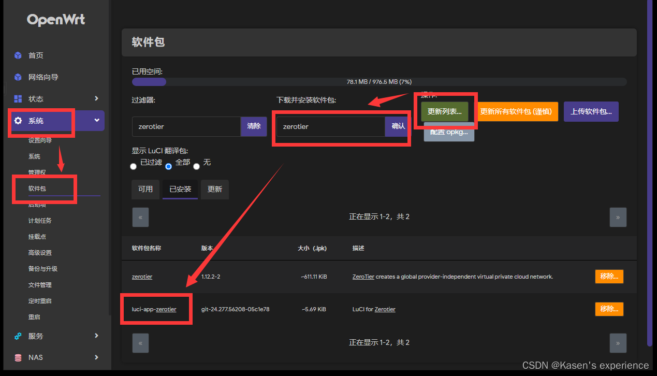This screenshot has height=376, width=657.
Task: Click the version text 1.12.2-2
Action: 211,277
